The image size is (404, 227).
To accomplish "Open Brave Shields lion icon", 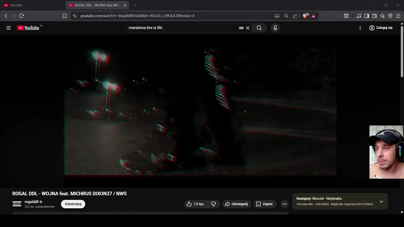I will 305,16.
